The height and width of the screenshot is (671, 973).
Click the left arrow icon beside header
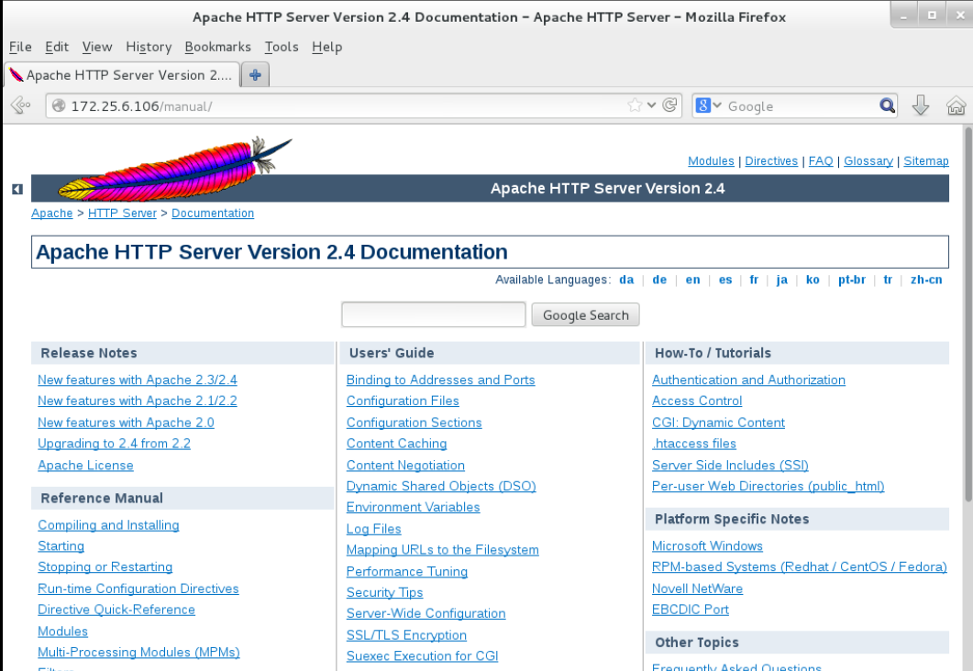point(17,189)
